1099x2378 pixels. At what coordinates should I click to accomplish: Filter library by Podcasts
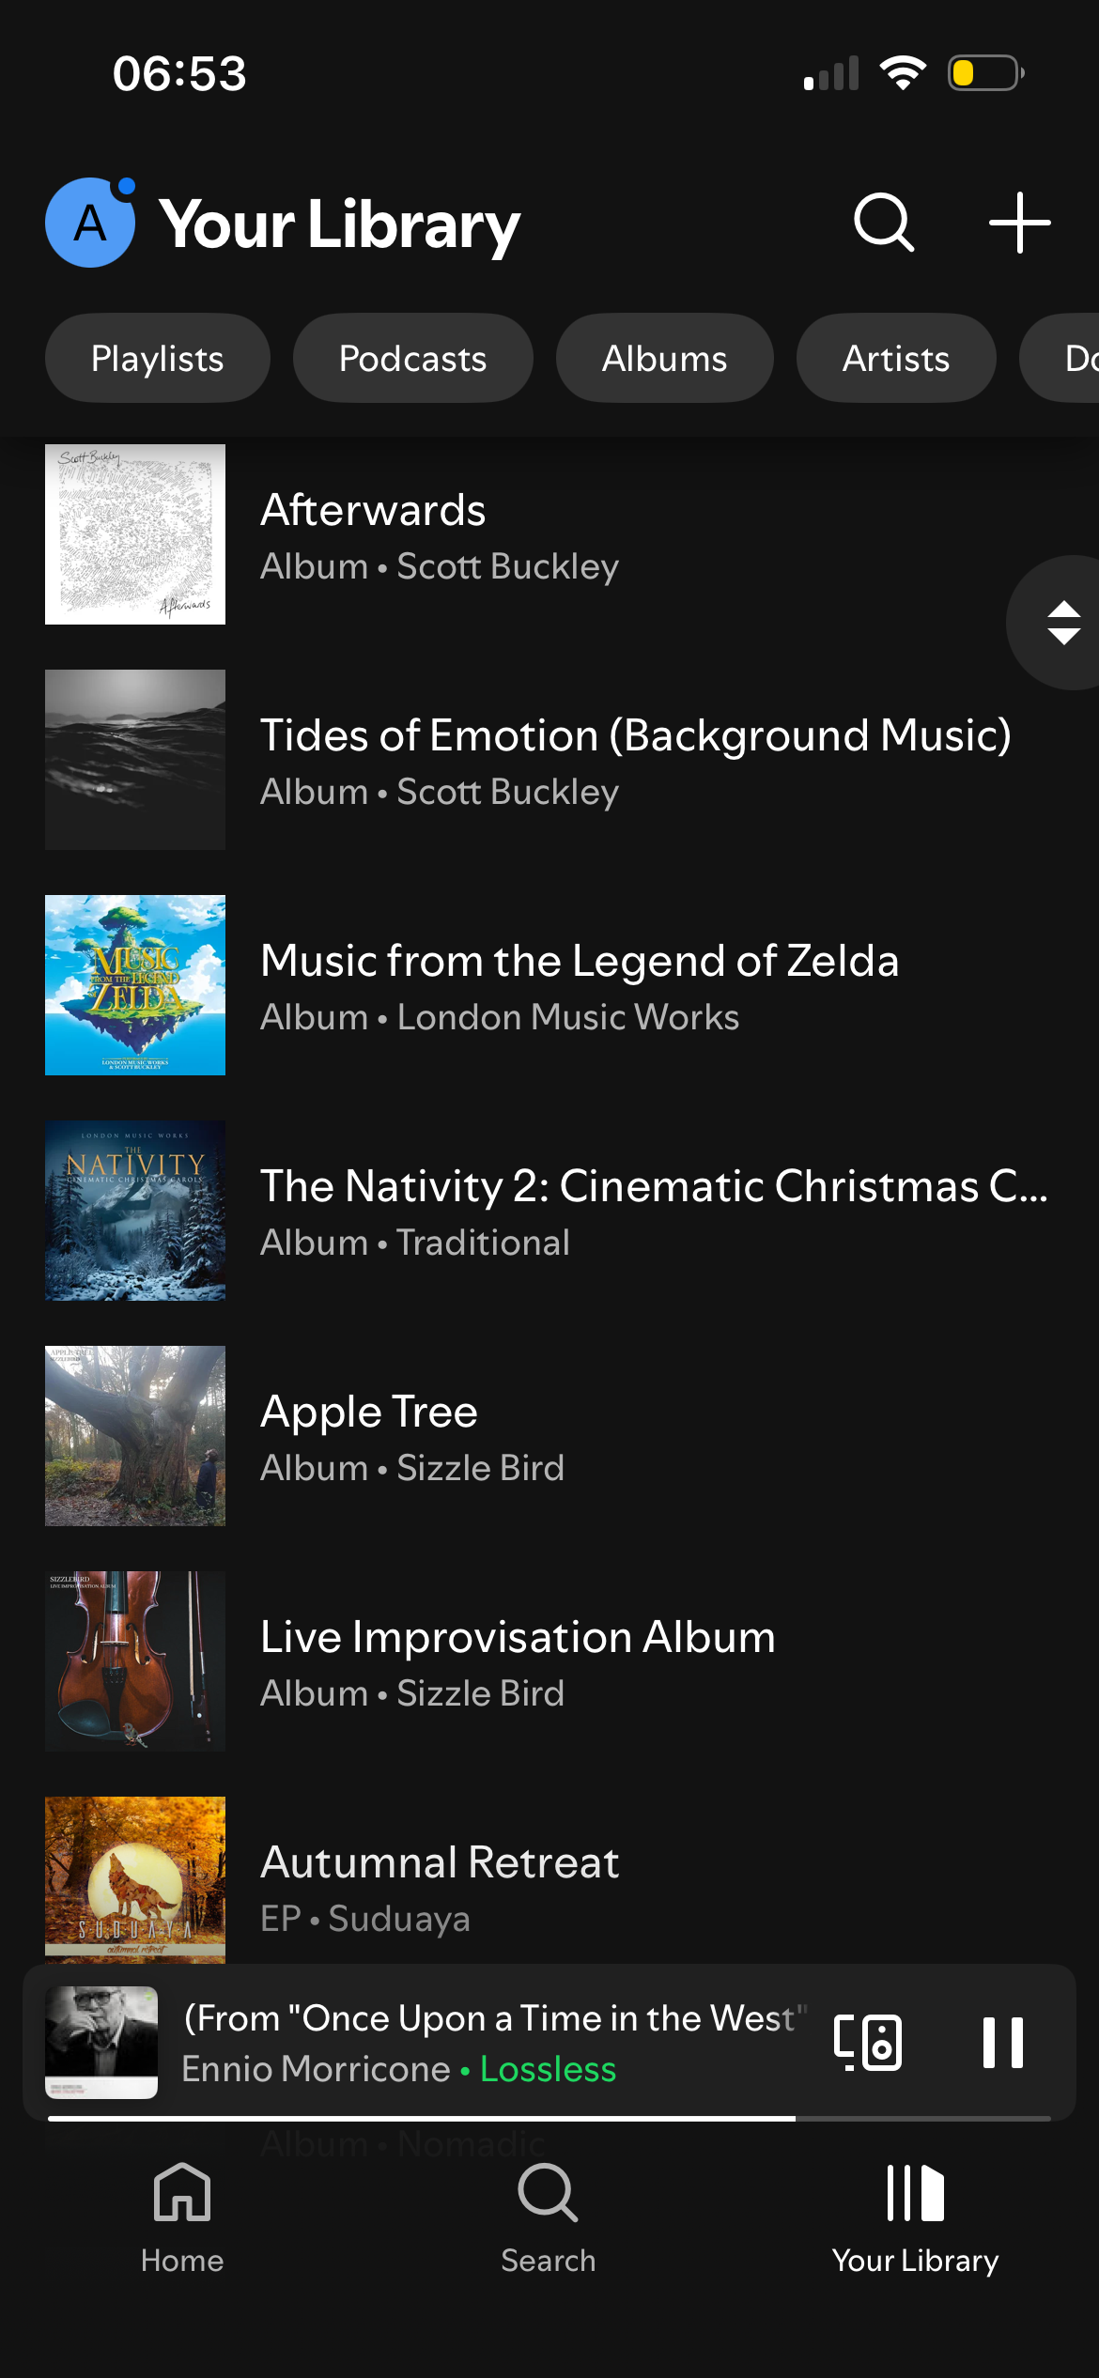[x=412, y=359]
